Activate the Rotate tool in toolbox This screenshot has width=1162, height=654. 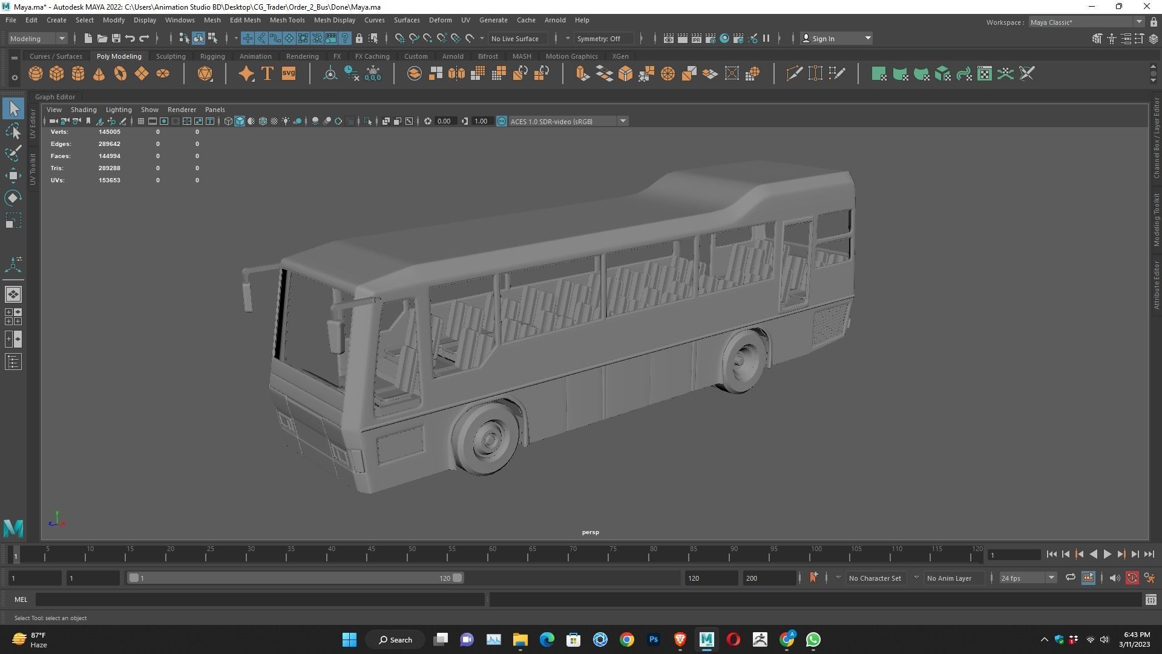click(13, 198)
